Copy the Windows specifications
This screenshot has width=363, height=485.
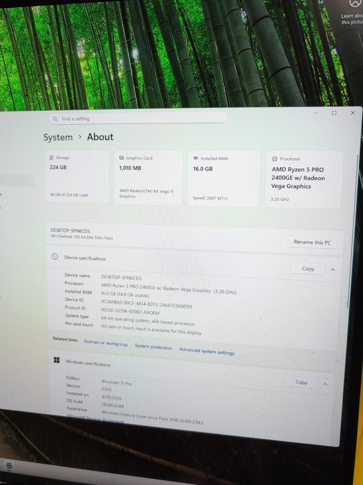(301, 382)
